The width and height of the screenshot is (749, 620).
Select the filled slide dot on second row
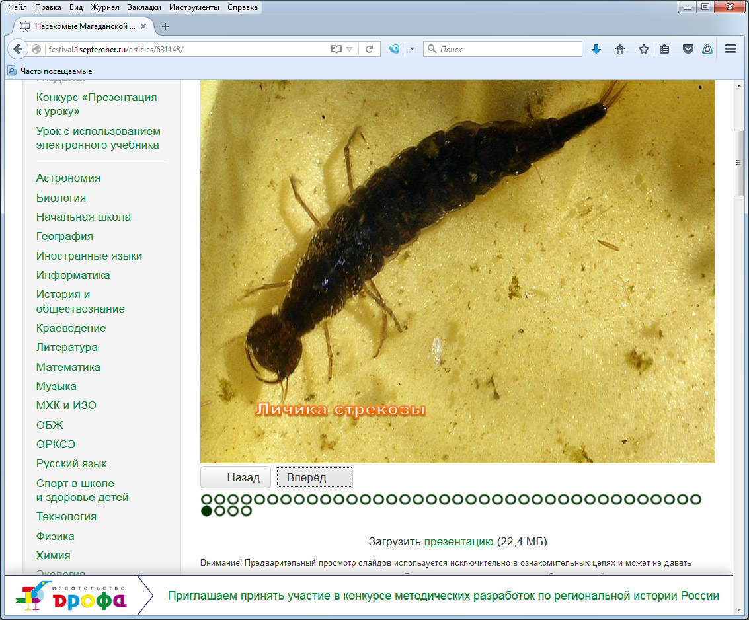(x=206, y=510)
